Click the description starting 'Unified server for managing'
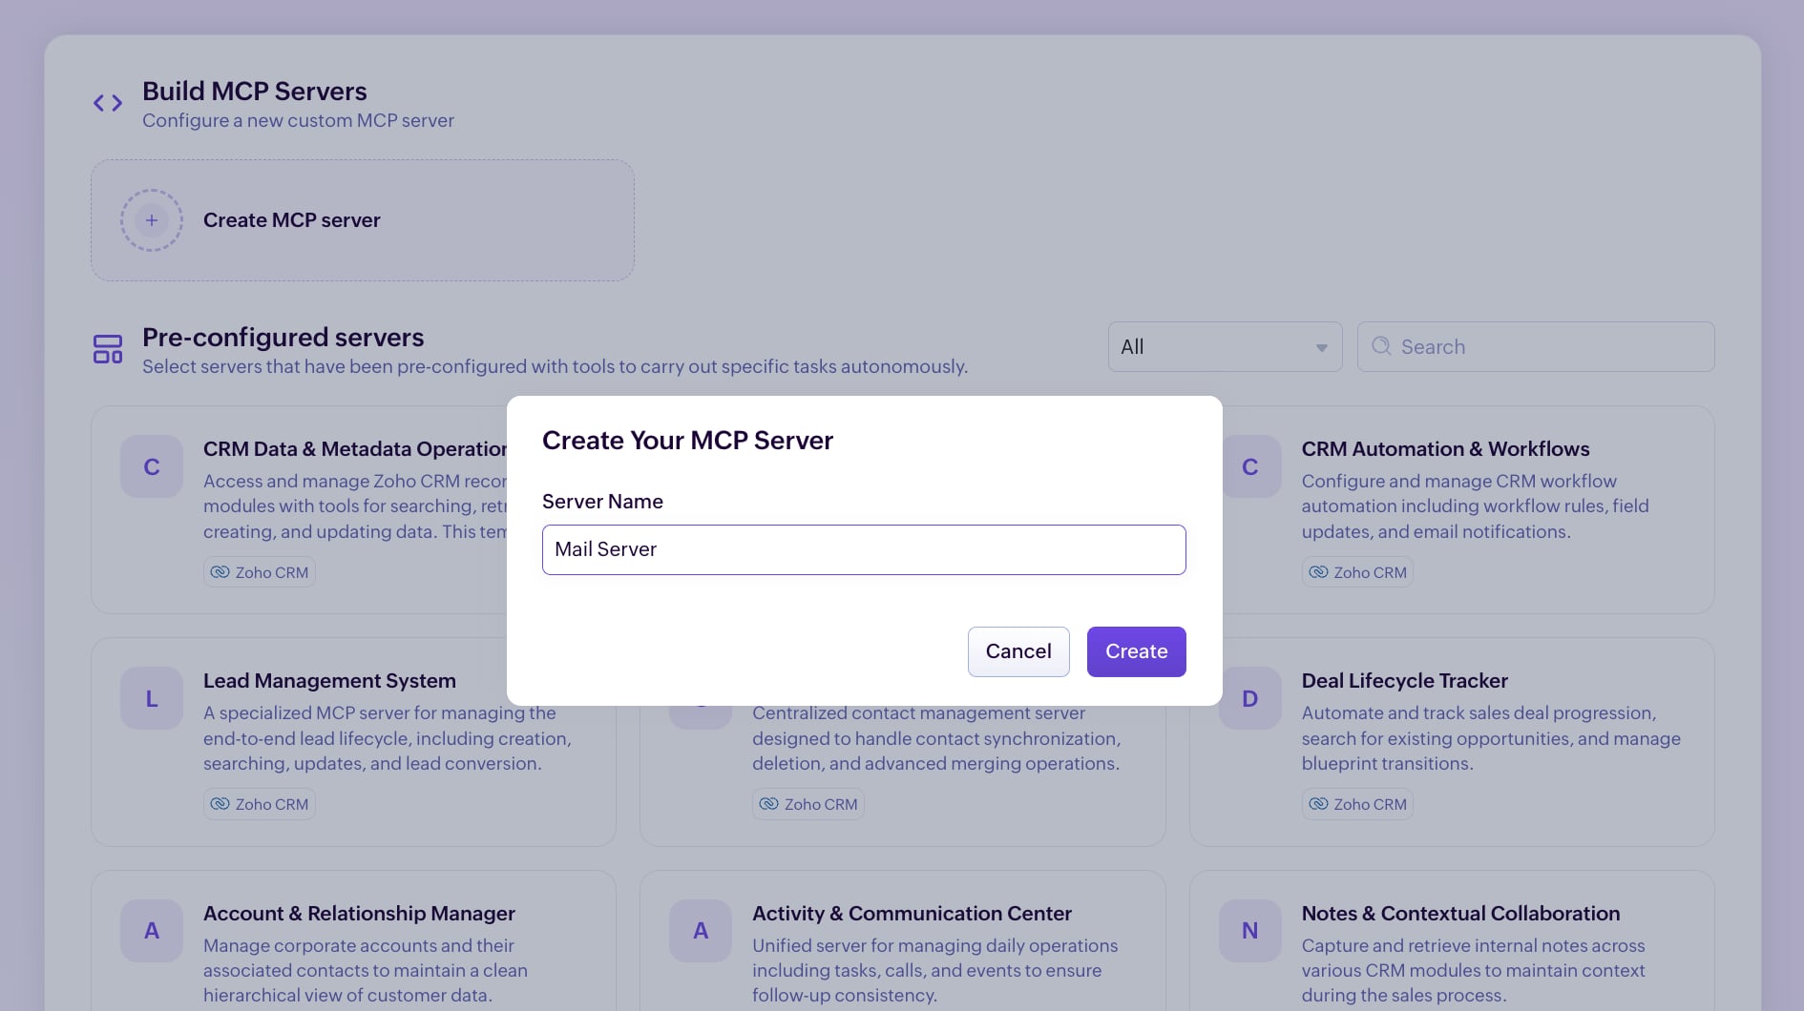Viewport: 1804px width, 1011px height. (x=934, y=970)
